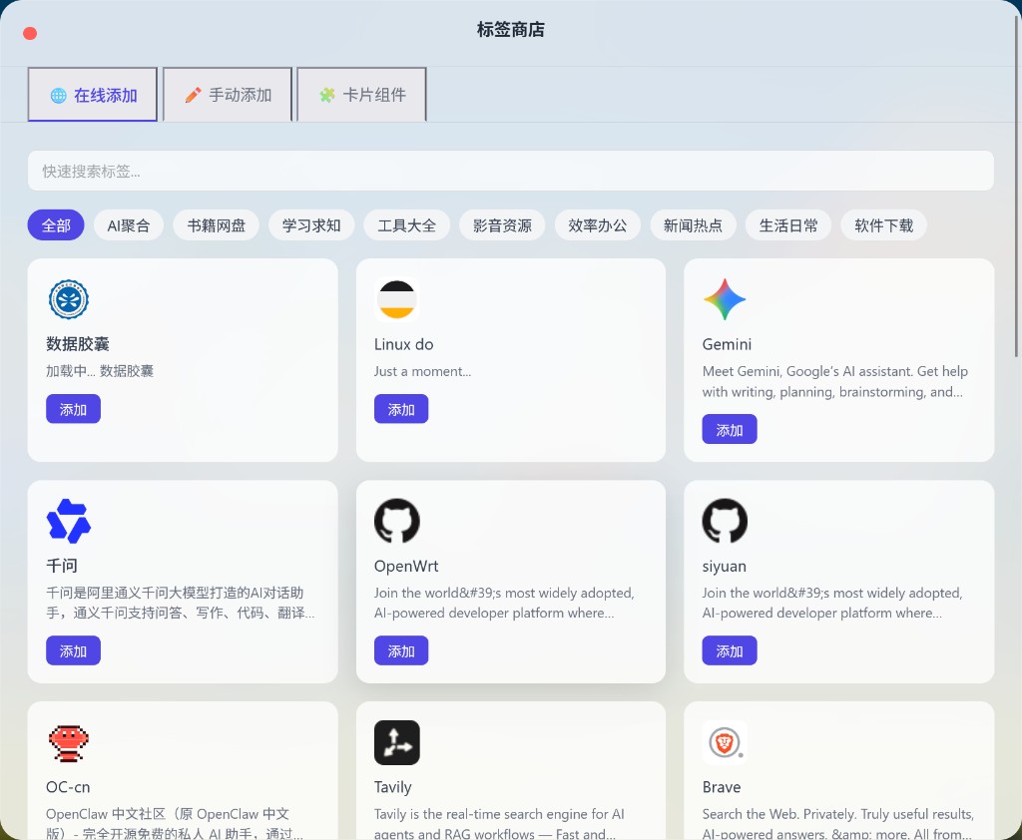Click the Tavily black logo icon
Image resolution: width=1022 pixels, height=840 pixels.
397,743
